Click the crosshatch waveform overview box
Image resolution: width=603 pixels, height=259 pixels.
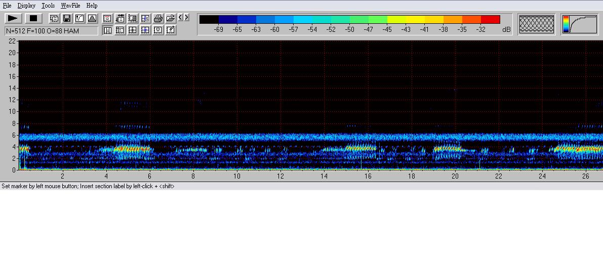[x=537, y=24]
